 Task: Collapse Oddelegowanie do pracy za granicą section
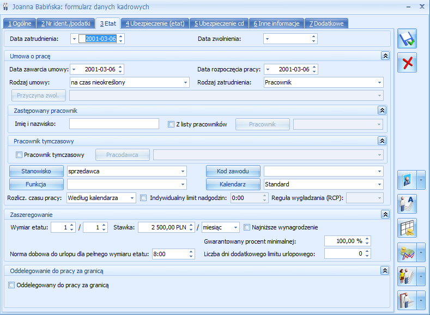coord(385,271)
